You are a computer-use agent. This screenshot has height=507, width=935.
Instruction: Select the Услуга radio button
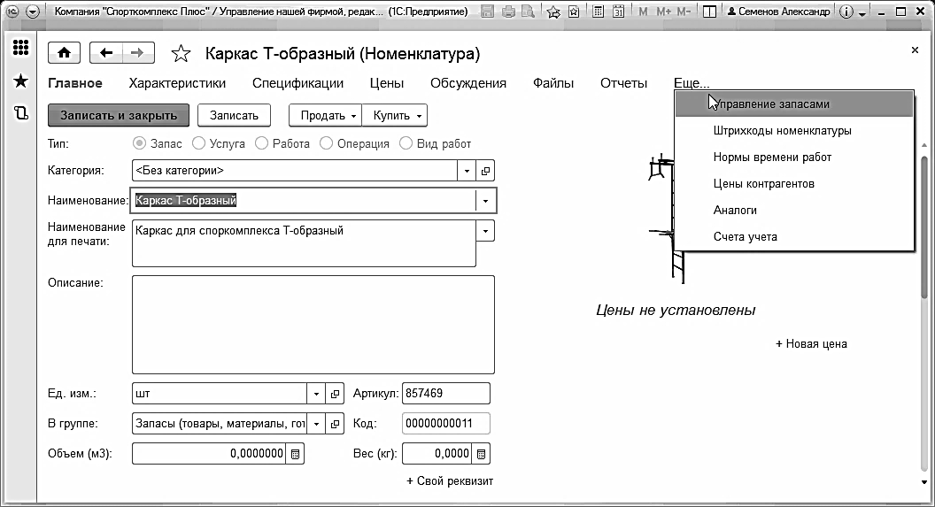[x=198, y=143]
